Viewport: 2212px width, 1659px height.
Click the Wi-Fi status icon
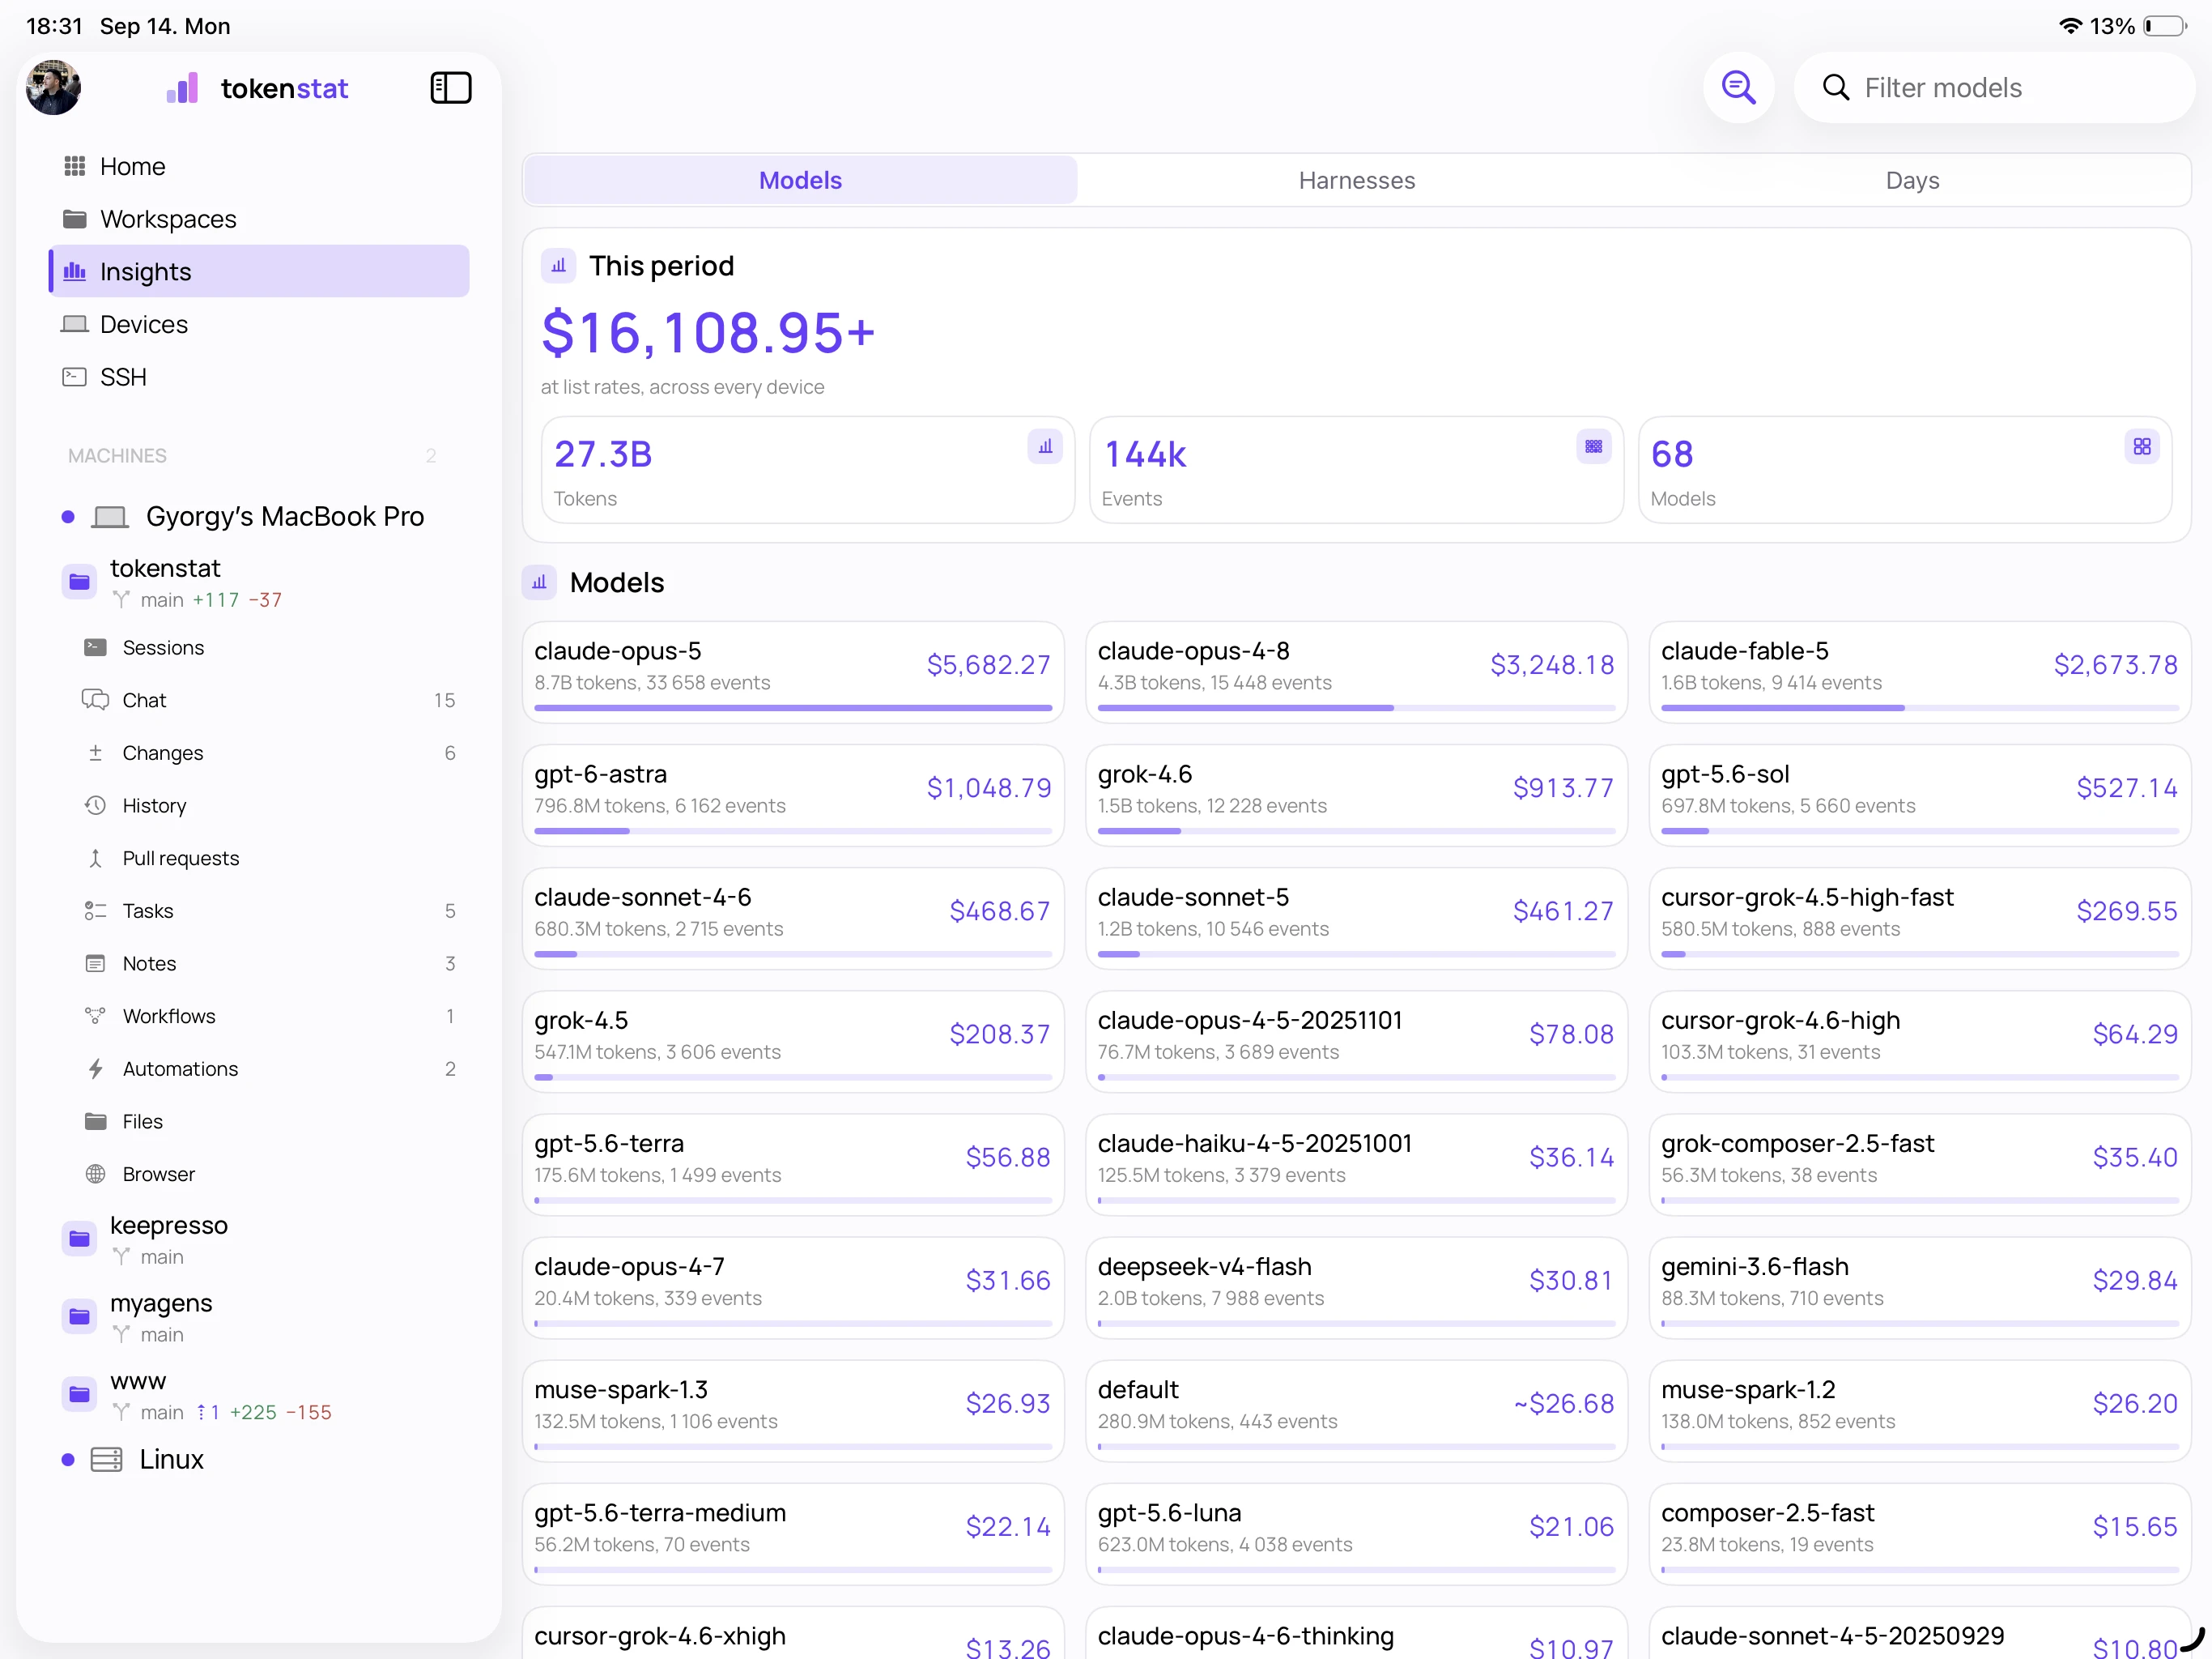[x=2070, y=26]
